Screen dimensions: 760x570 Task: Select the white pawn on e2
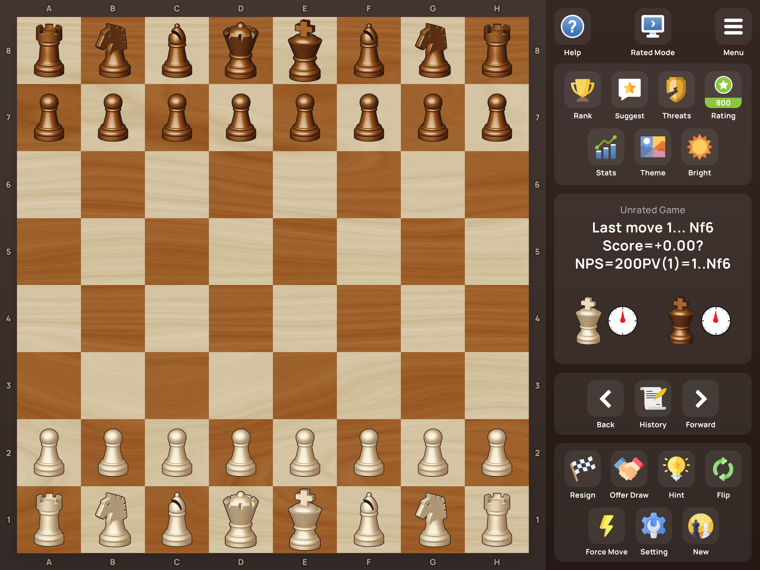305,452
